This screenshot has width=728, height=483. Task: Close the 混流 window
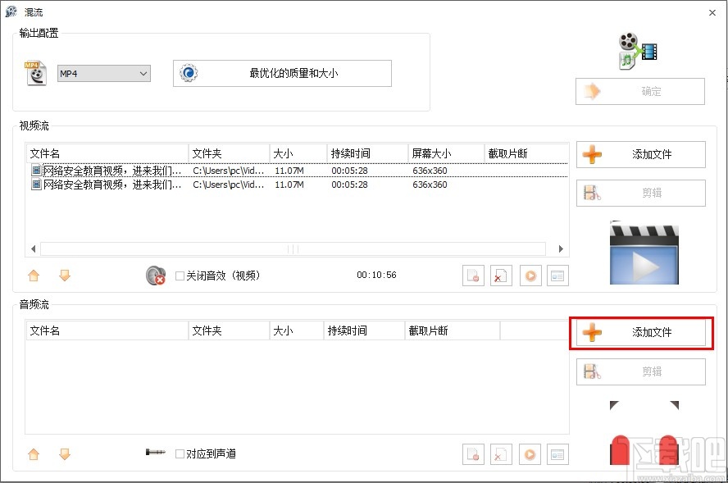(x=712, y=12)
